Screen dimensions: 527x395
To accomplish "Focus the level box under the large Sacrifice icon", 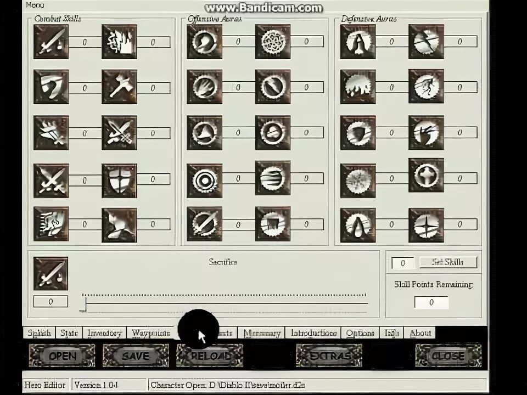I will 51,301.
